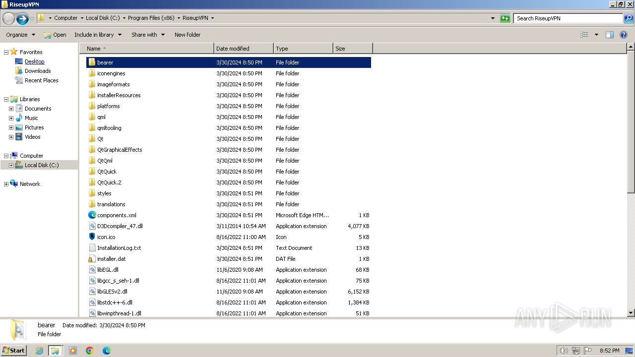Open the Include in library menu
This screenshot has width=635, height=357.
click(x=98, y=35)
